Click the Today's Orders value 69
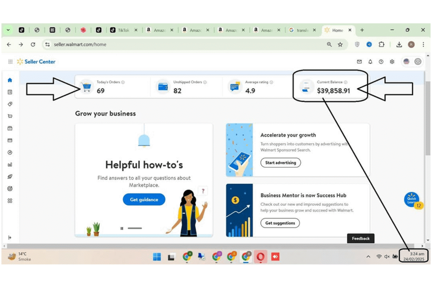This screenshot has height=288, width=432. [x=100, y=91]
